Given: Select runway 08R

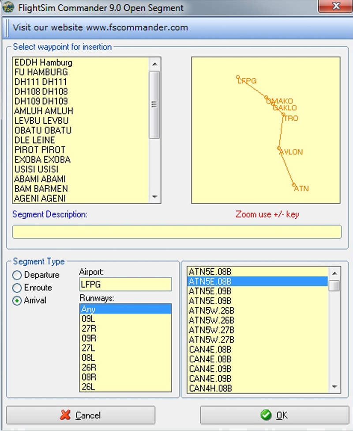Looking at the screenshot, I should pos(125,377).
